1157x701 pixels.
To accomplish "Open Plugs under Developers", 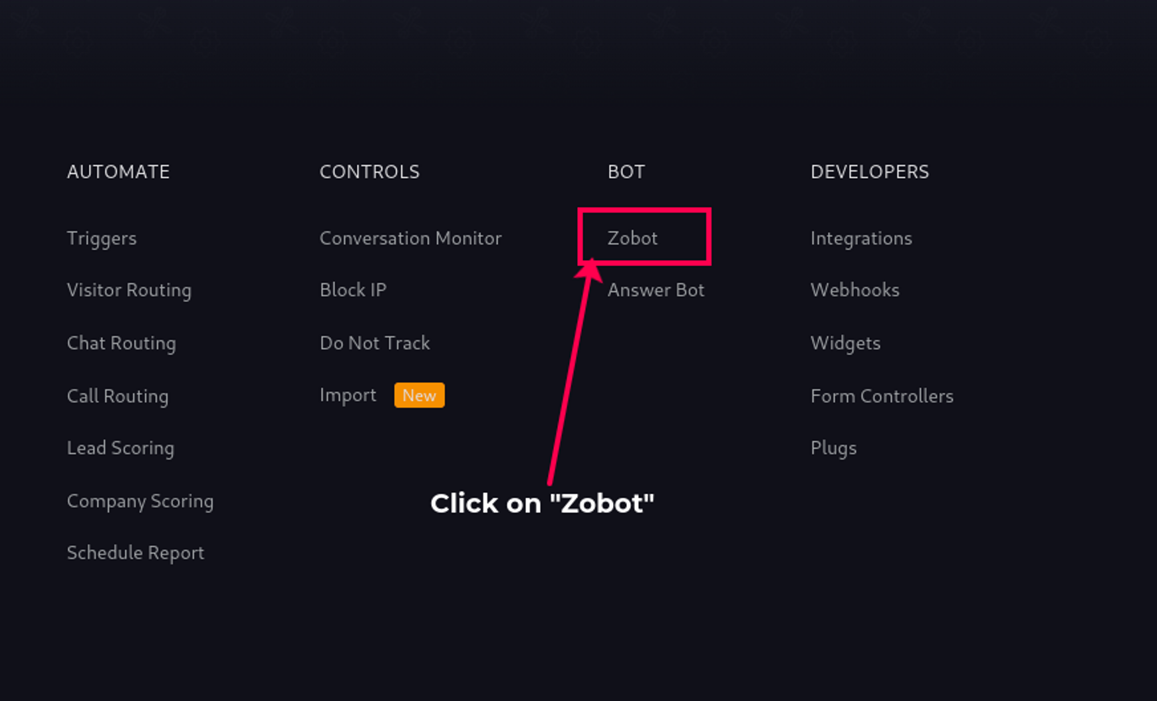I will 833,449.
